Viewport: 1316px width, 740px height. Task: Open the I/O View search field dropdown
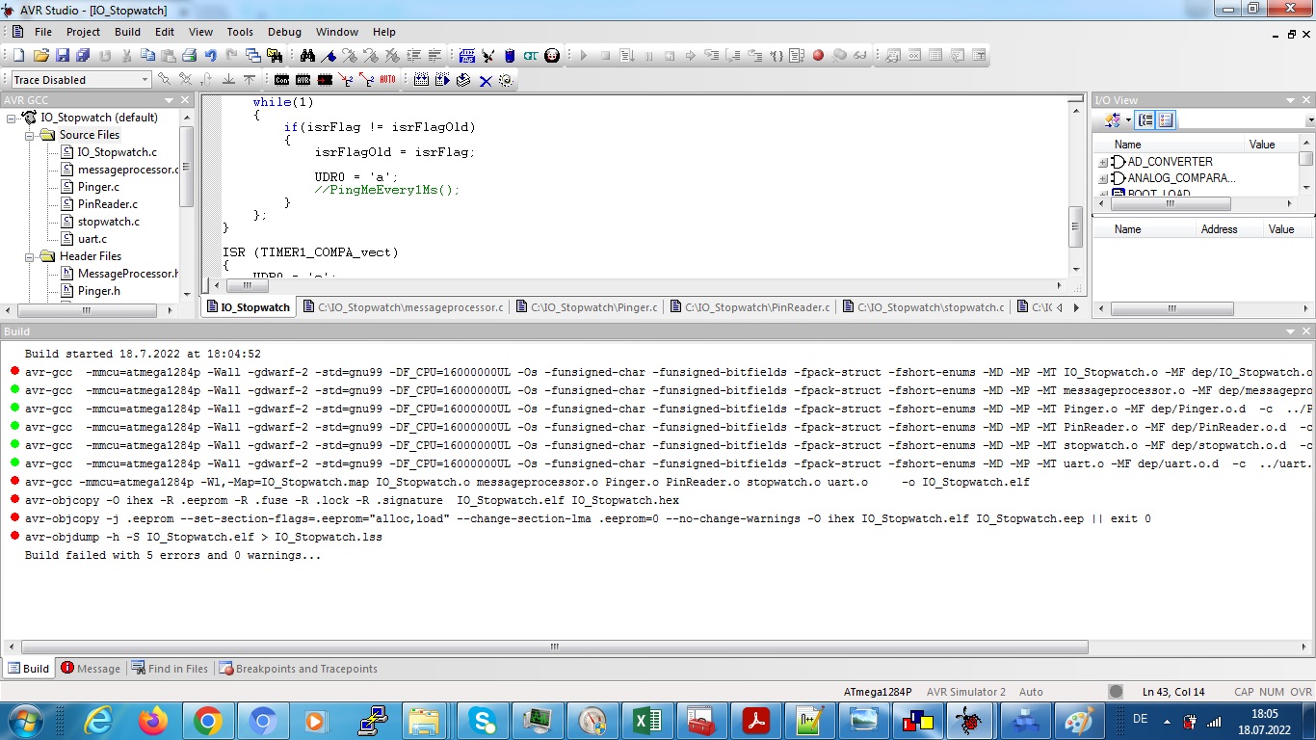pyautogui.click(x=1310, y=120)
